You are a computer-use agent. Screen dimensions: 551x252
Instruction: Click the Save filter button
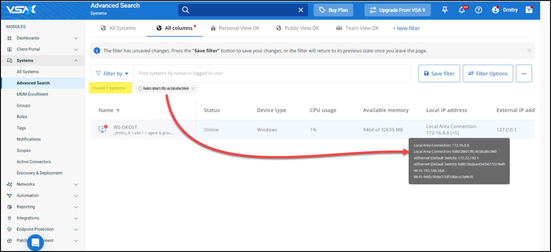[x=439, y=74]
